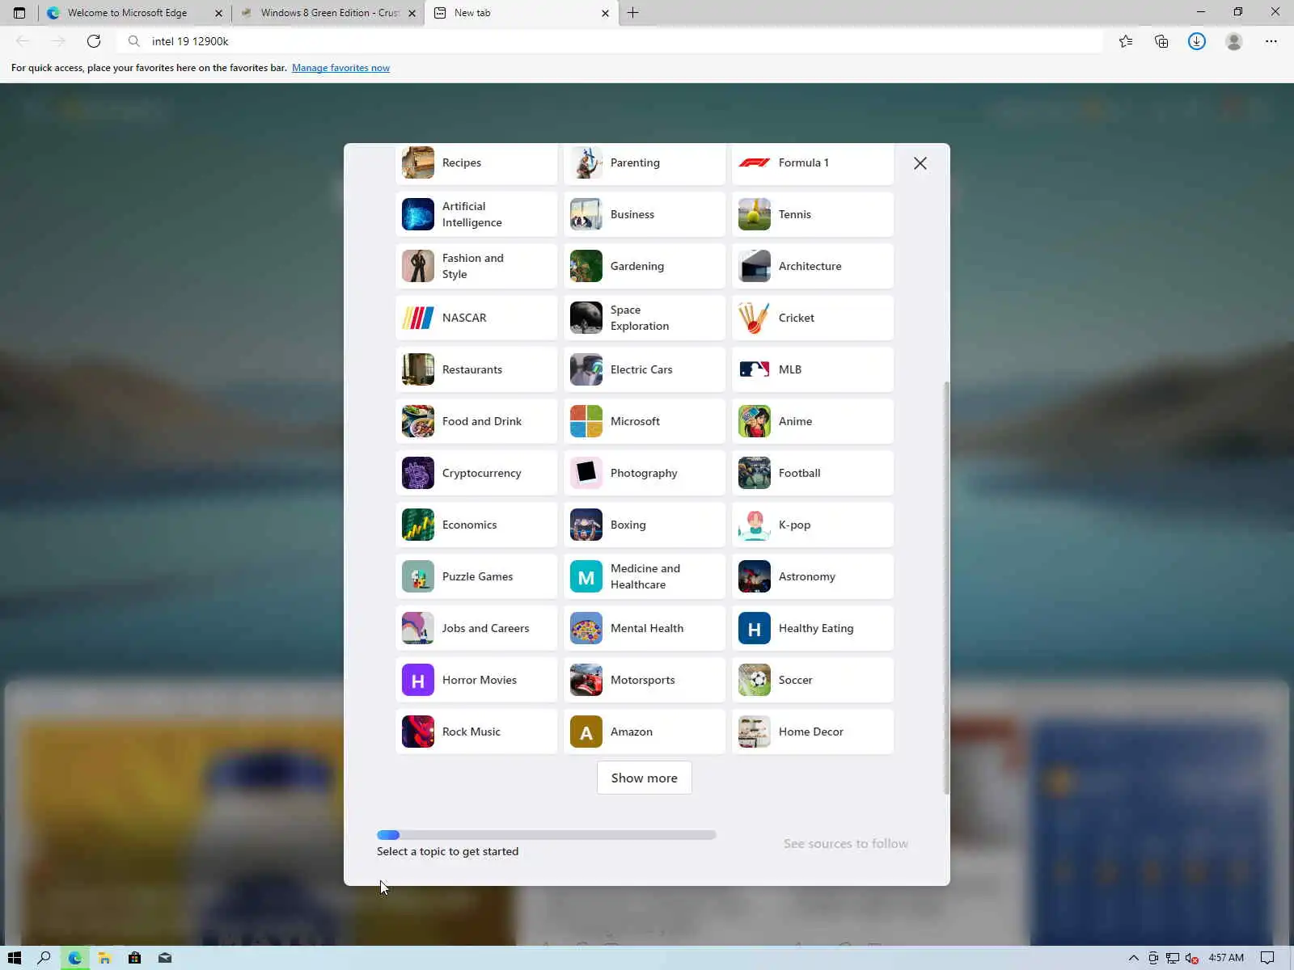1294x970 pixels.
Task: Pick the Electric Cars topic
Action: (645, 369)
